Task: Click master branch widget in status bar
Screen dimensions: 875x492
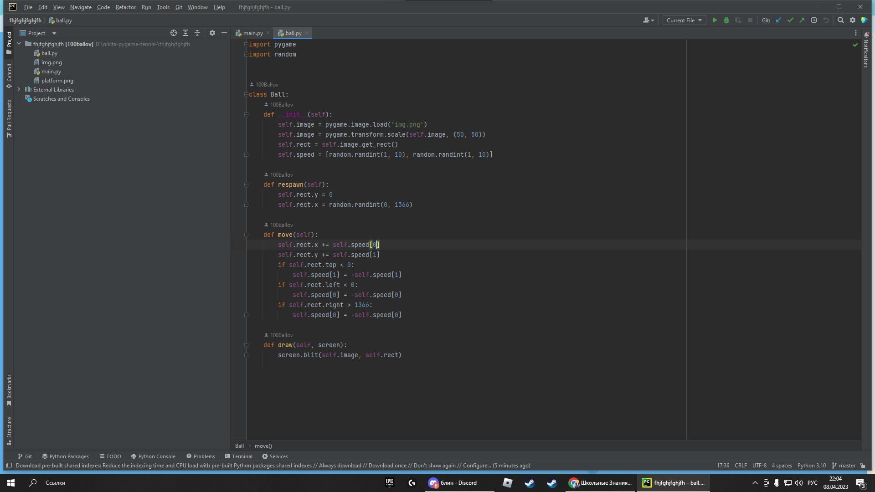Action: (844, 466)
